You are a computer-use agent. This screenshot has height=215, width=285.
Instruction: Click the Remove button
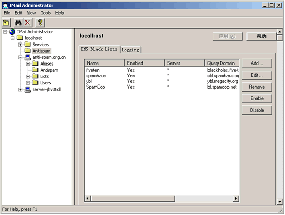257,87
